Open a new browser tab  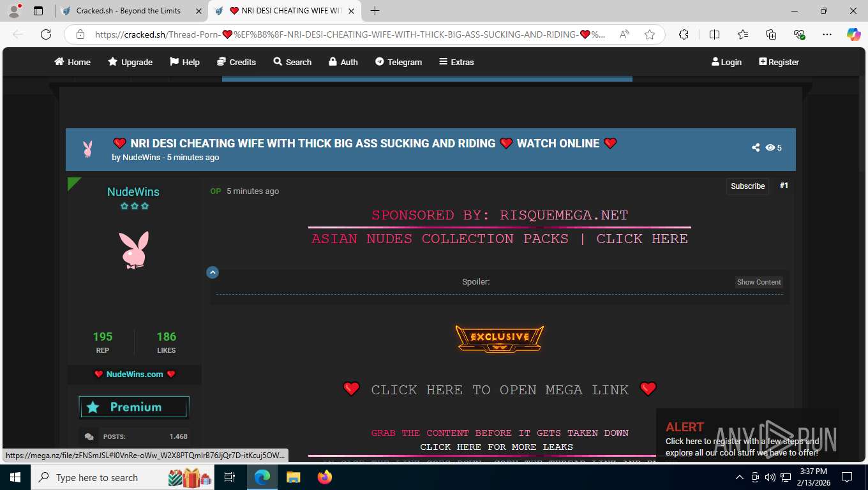pos(375,11)
